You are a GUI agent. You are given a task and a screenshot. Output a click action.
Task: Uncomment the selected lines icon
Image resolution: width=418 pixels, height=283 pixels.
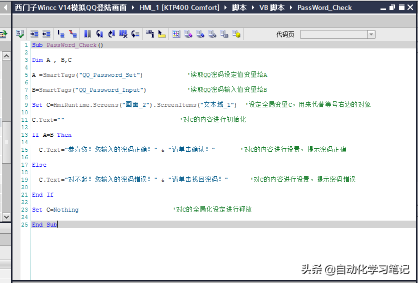pyautogui.click(x=73, y=34)
